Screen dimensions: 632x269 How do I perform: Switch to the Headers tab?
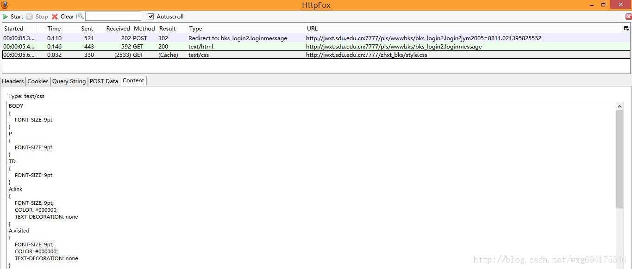13,81
